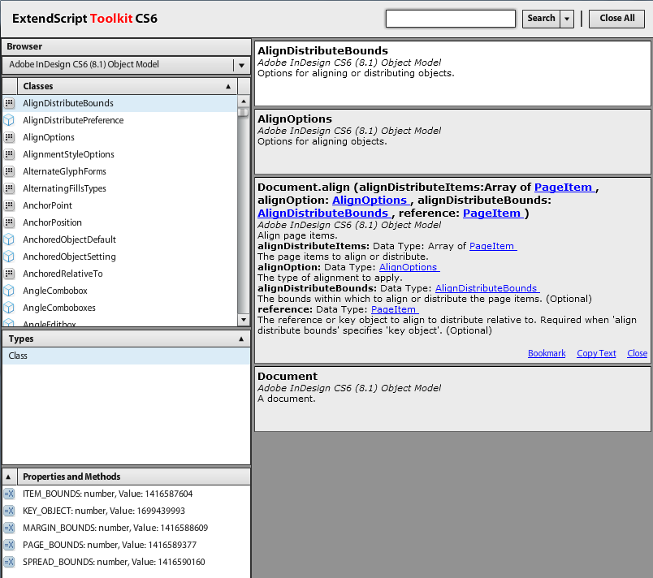Click the Copy Text link
This screenshot has height=578, width=653.
(596, 353)
